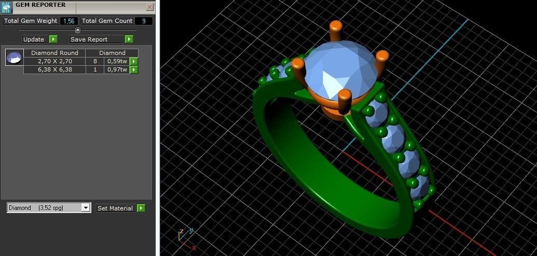The height and width of the screenshot is (256, 537).
Task: Click green arrow for 6,38 X 6,38 row
Action: tap(134, 70)
